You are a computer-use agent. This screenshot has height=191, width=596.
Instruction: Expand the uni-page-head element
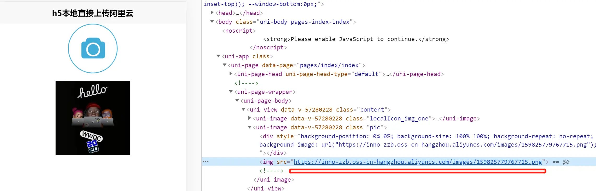(x=231, y=74)
